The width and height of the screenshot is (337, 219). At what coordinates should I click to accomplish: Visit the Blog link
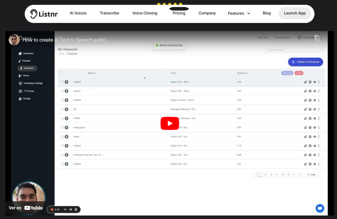click(267, 13)
